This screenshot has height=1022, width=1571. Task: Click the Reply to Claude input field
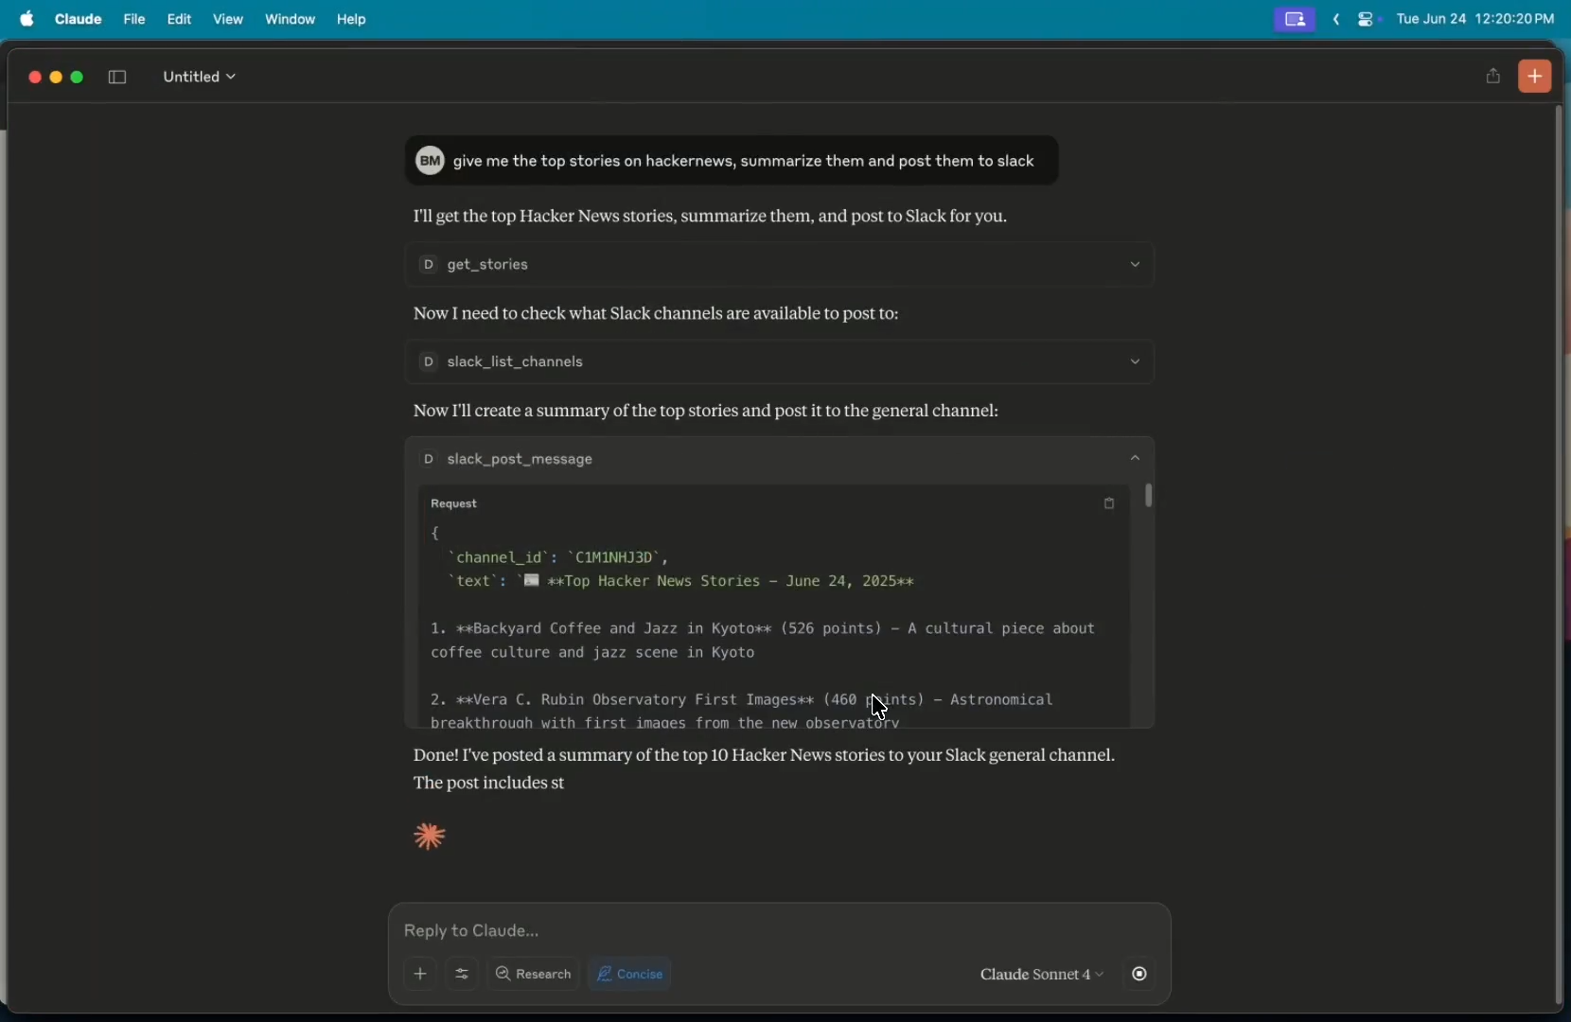(x=779, y=932)
